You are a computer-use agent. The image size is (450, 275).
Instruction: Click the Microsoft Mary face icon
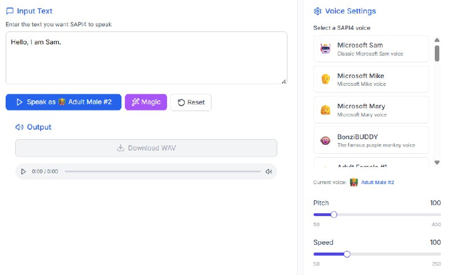pos(325,109)
